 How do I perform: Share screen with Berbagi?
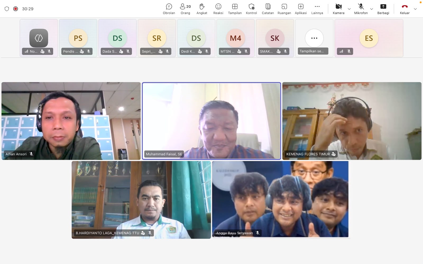(x=383, y=9)
